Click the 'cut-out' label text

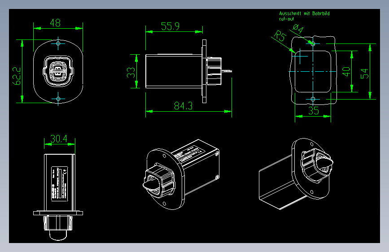[x=287, y=19]
